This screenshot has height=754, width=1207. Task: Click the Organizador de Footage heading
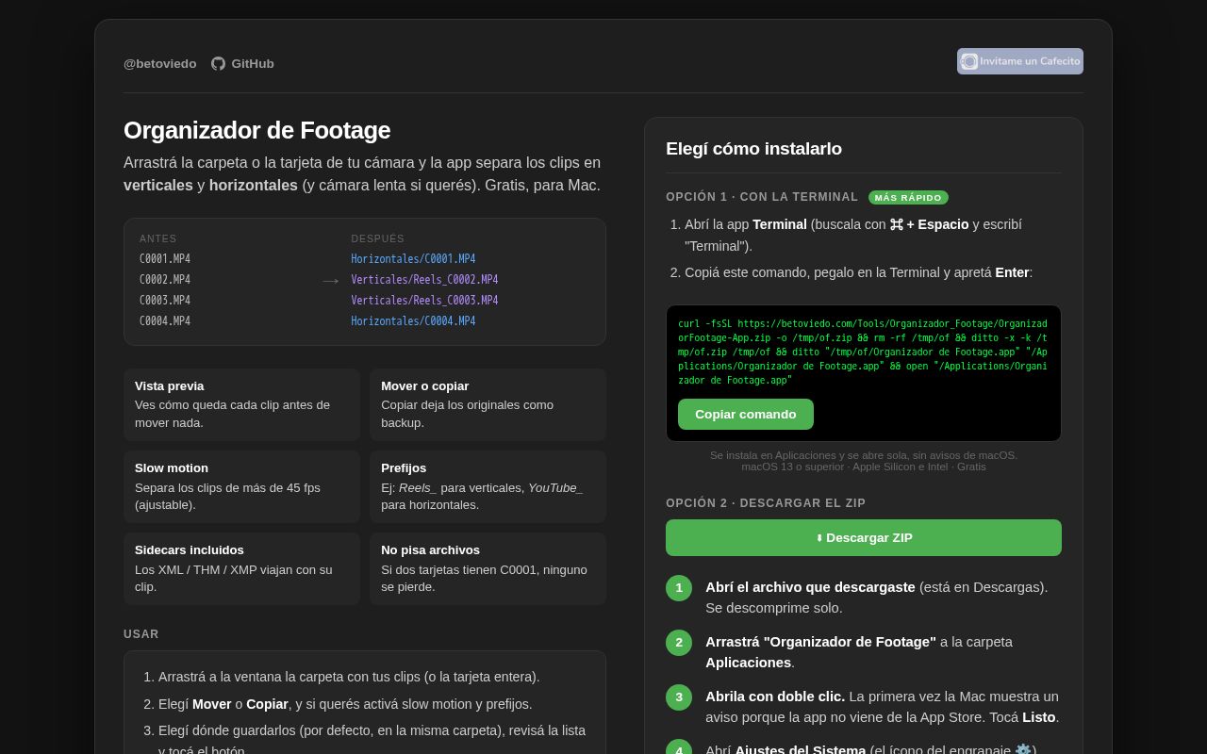click(x=256, y=130)
